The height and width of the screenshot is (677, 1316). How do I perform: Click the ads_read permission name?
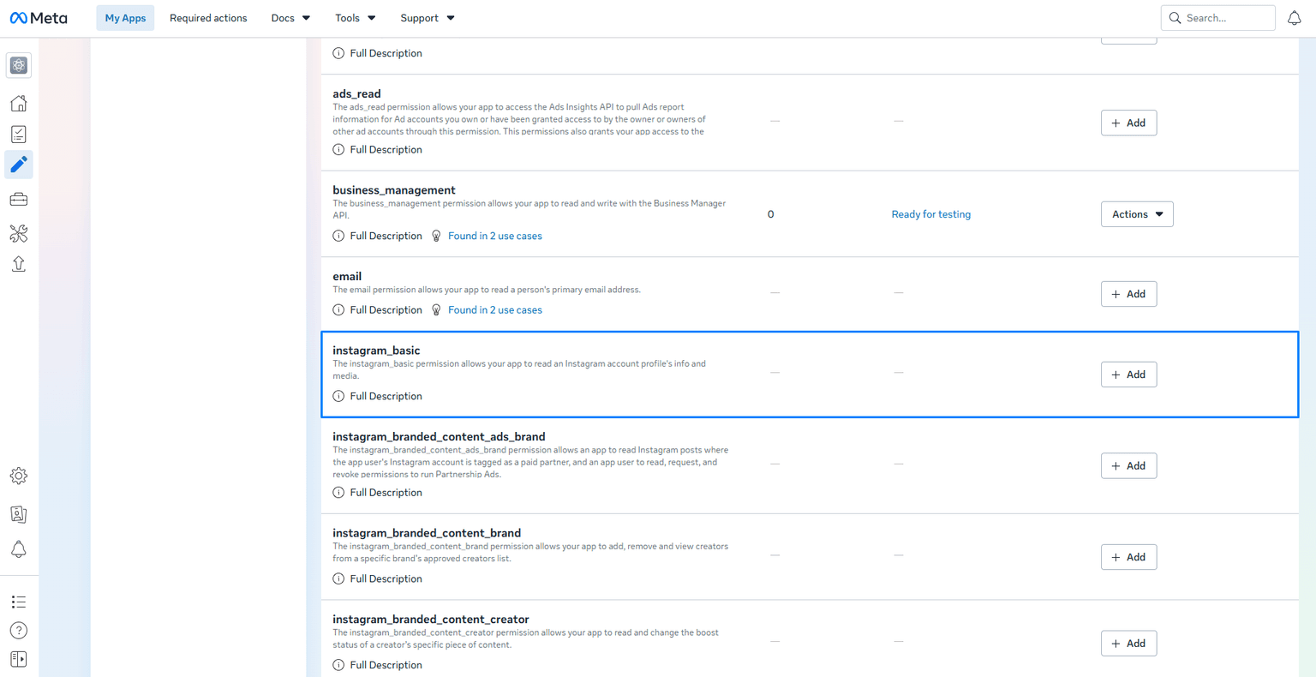tap(356, 94)
